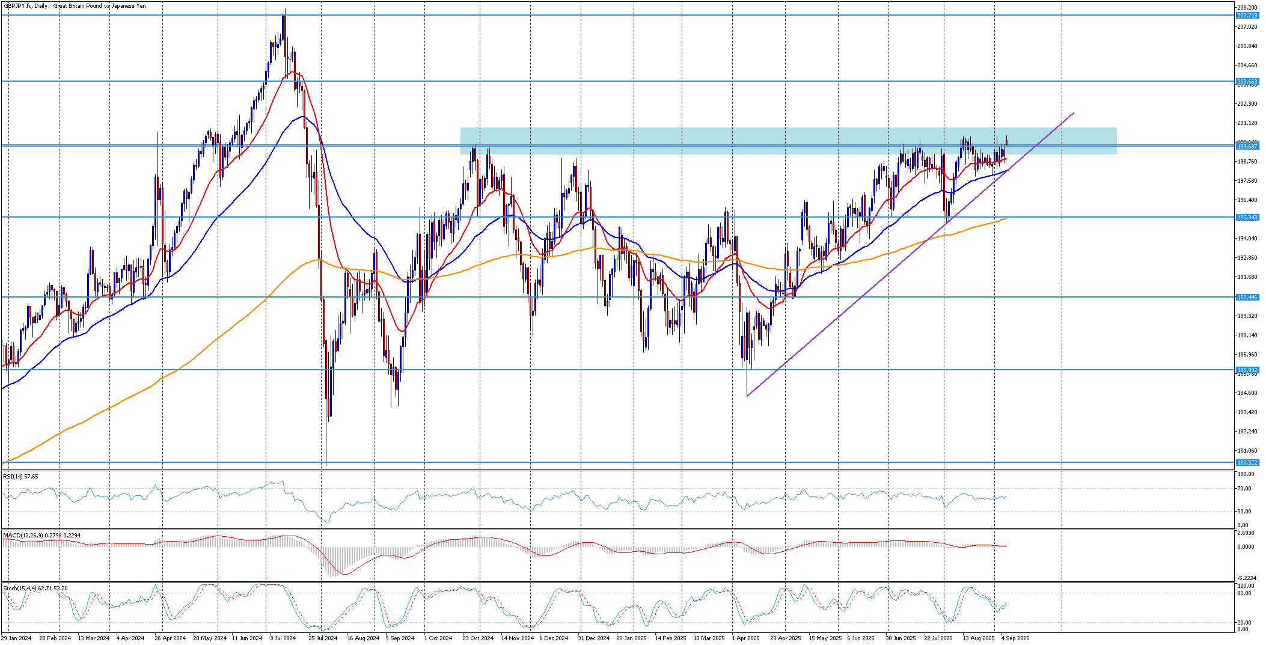Click the 180.322 price level label
Screen dimensions: 1266x645
[x=1247, y=463]
